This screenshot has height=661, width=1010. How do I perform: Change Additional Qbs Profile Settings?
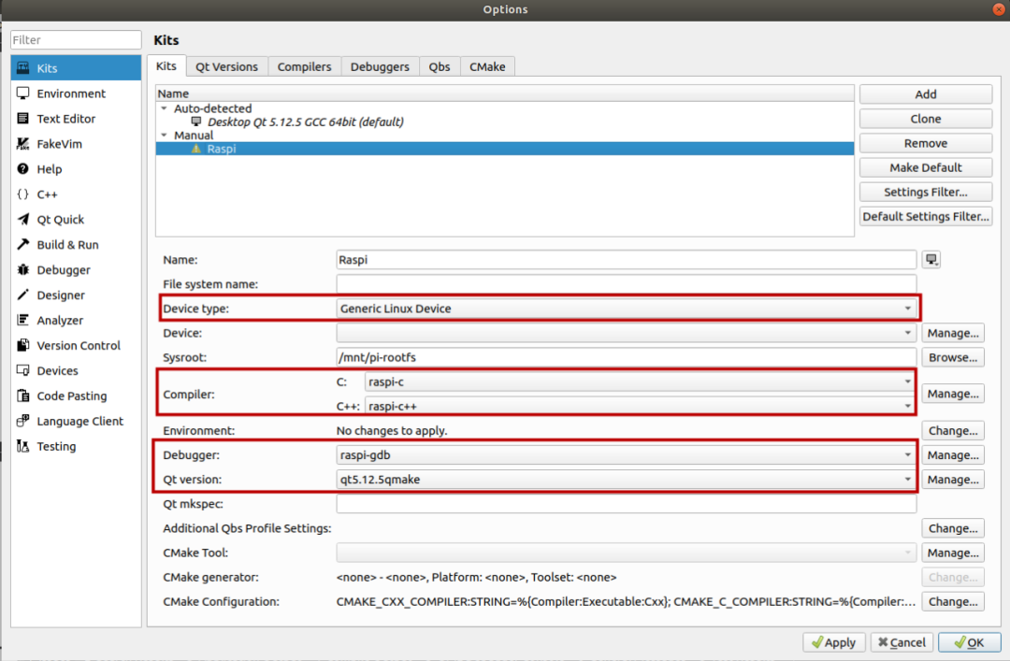click(953, 528)
